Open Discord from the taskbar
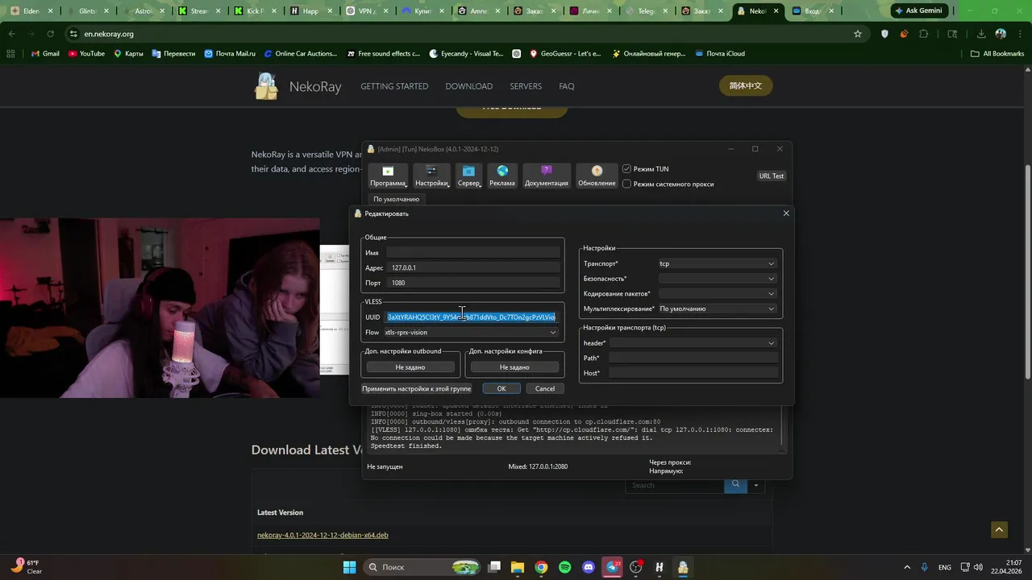Image resolution: width=1032 pixels, height=580 pixels. [588, 567]
